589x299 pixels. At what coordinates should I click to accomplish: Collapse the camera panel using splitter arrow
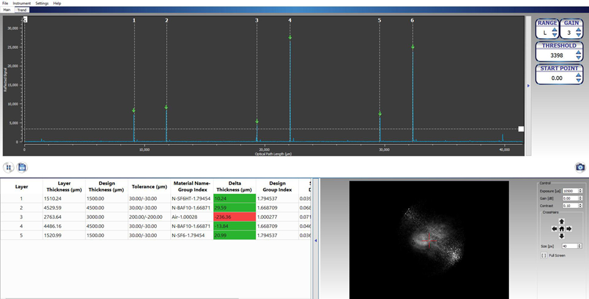(315, 240)
